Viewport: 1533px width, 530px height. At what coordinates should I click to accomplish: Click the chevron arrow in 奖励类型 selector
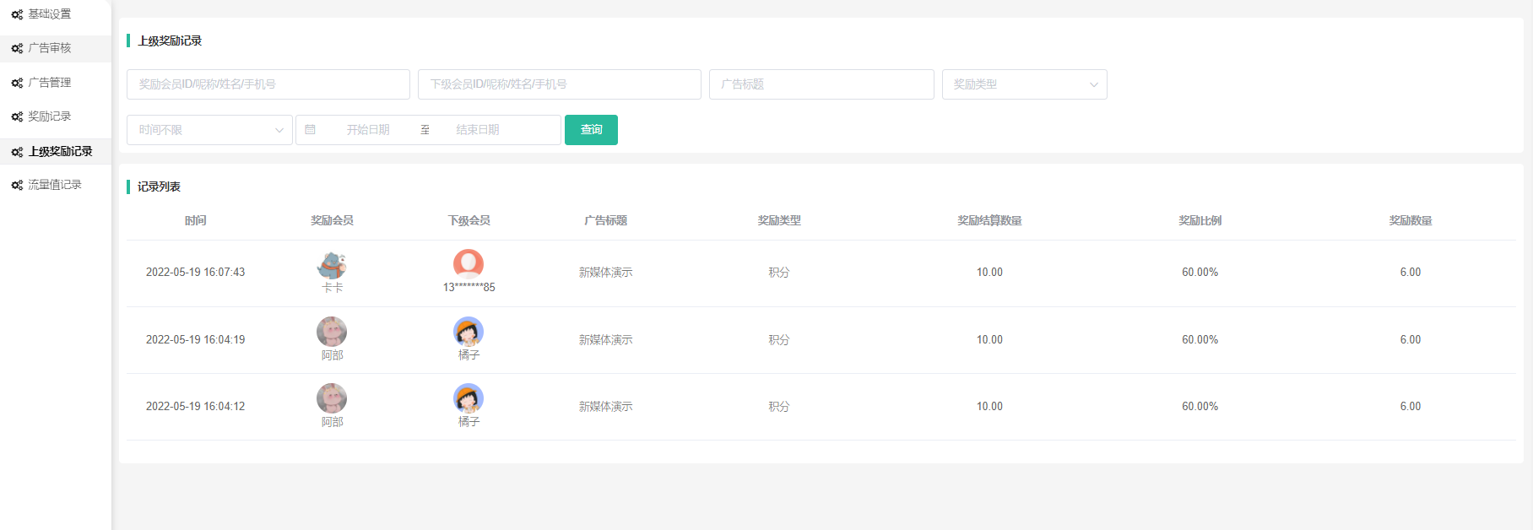[x=1093, y=84]
